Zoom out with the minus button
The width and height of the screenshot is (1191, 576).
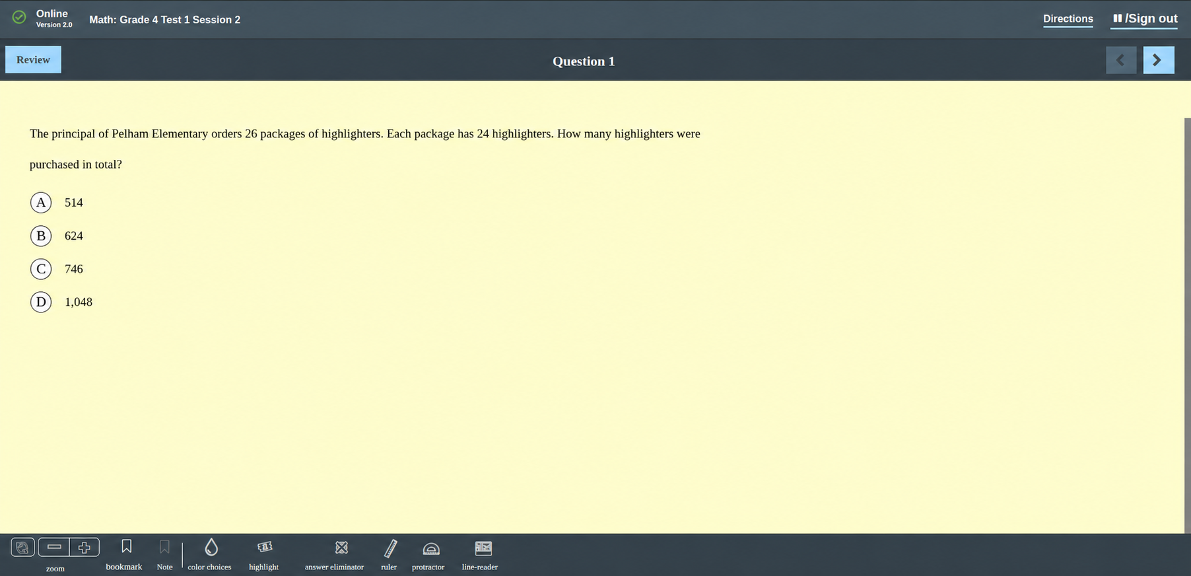pos(54,547)
